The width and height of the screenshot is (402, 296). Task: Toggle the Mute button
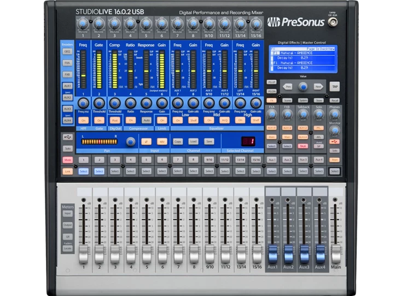click(67, 159)
